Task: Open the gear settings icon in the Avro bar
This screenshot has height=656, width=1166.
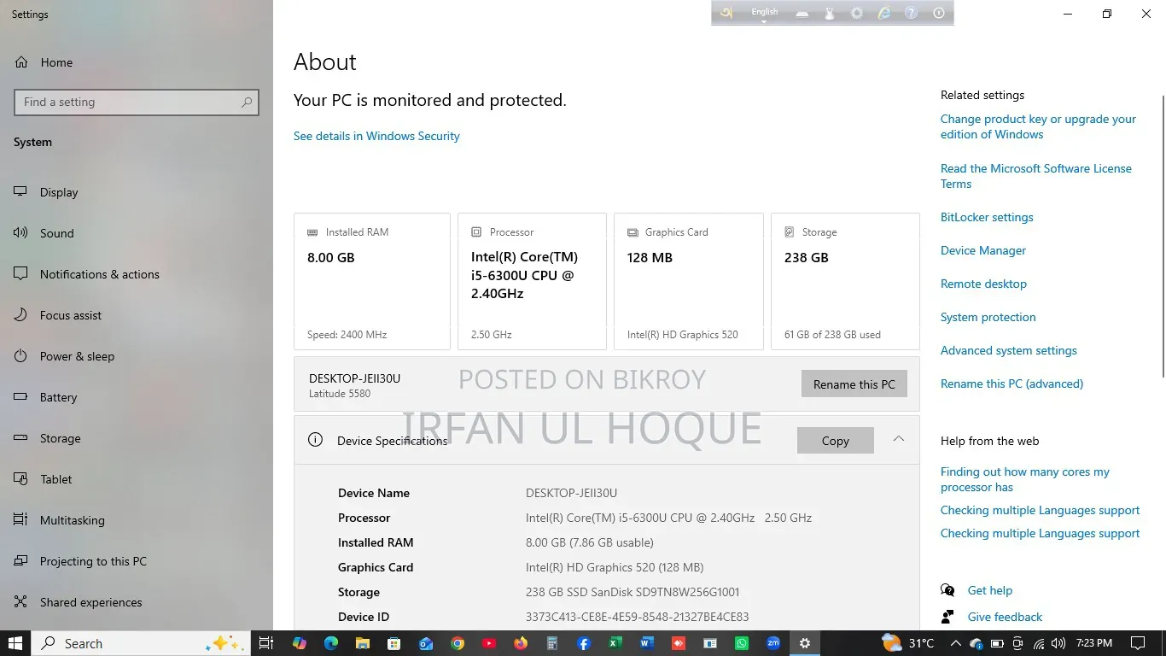Action: pyautogui.click(x=857, y=13)
